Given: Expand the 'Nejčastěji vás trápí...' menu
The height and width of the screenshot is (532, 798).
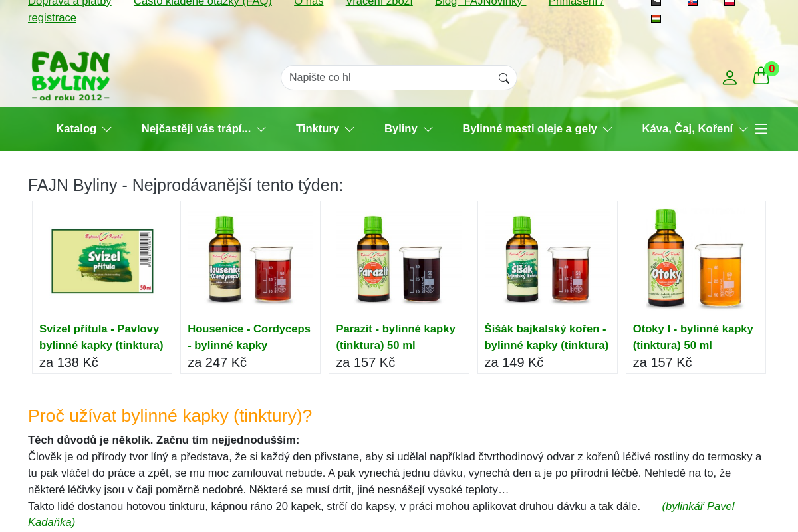Looking at the screenshot, I should click(203, 129).
